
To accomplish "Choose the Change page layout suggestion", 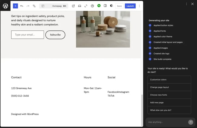I will click(169, 87).
